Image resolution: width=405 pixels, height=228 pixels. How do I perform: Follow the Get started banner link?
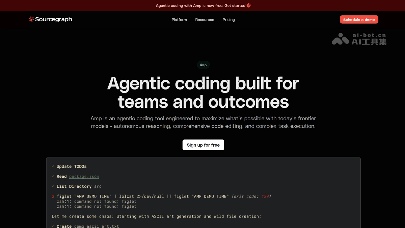click(235, 5)
